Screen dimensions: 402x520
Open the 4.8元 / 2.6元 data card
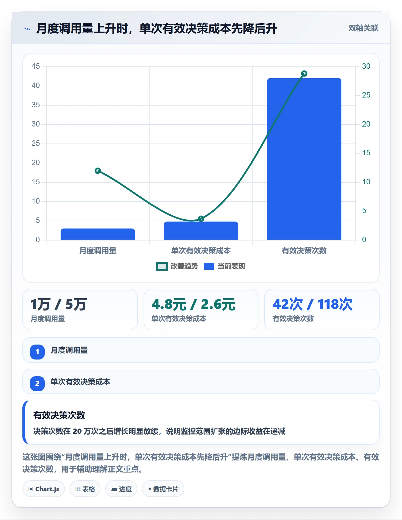201,309
